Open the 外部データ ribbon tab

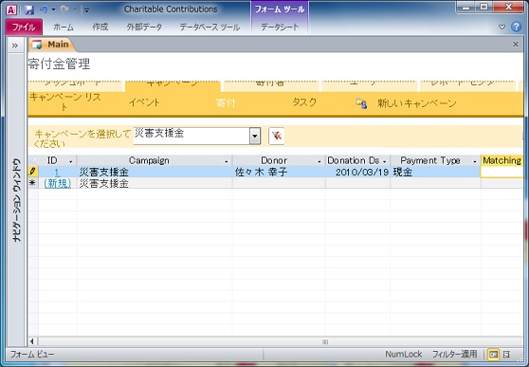click(144, 27)
